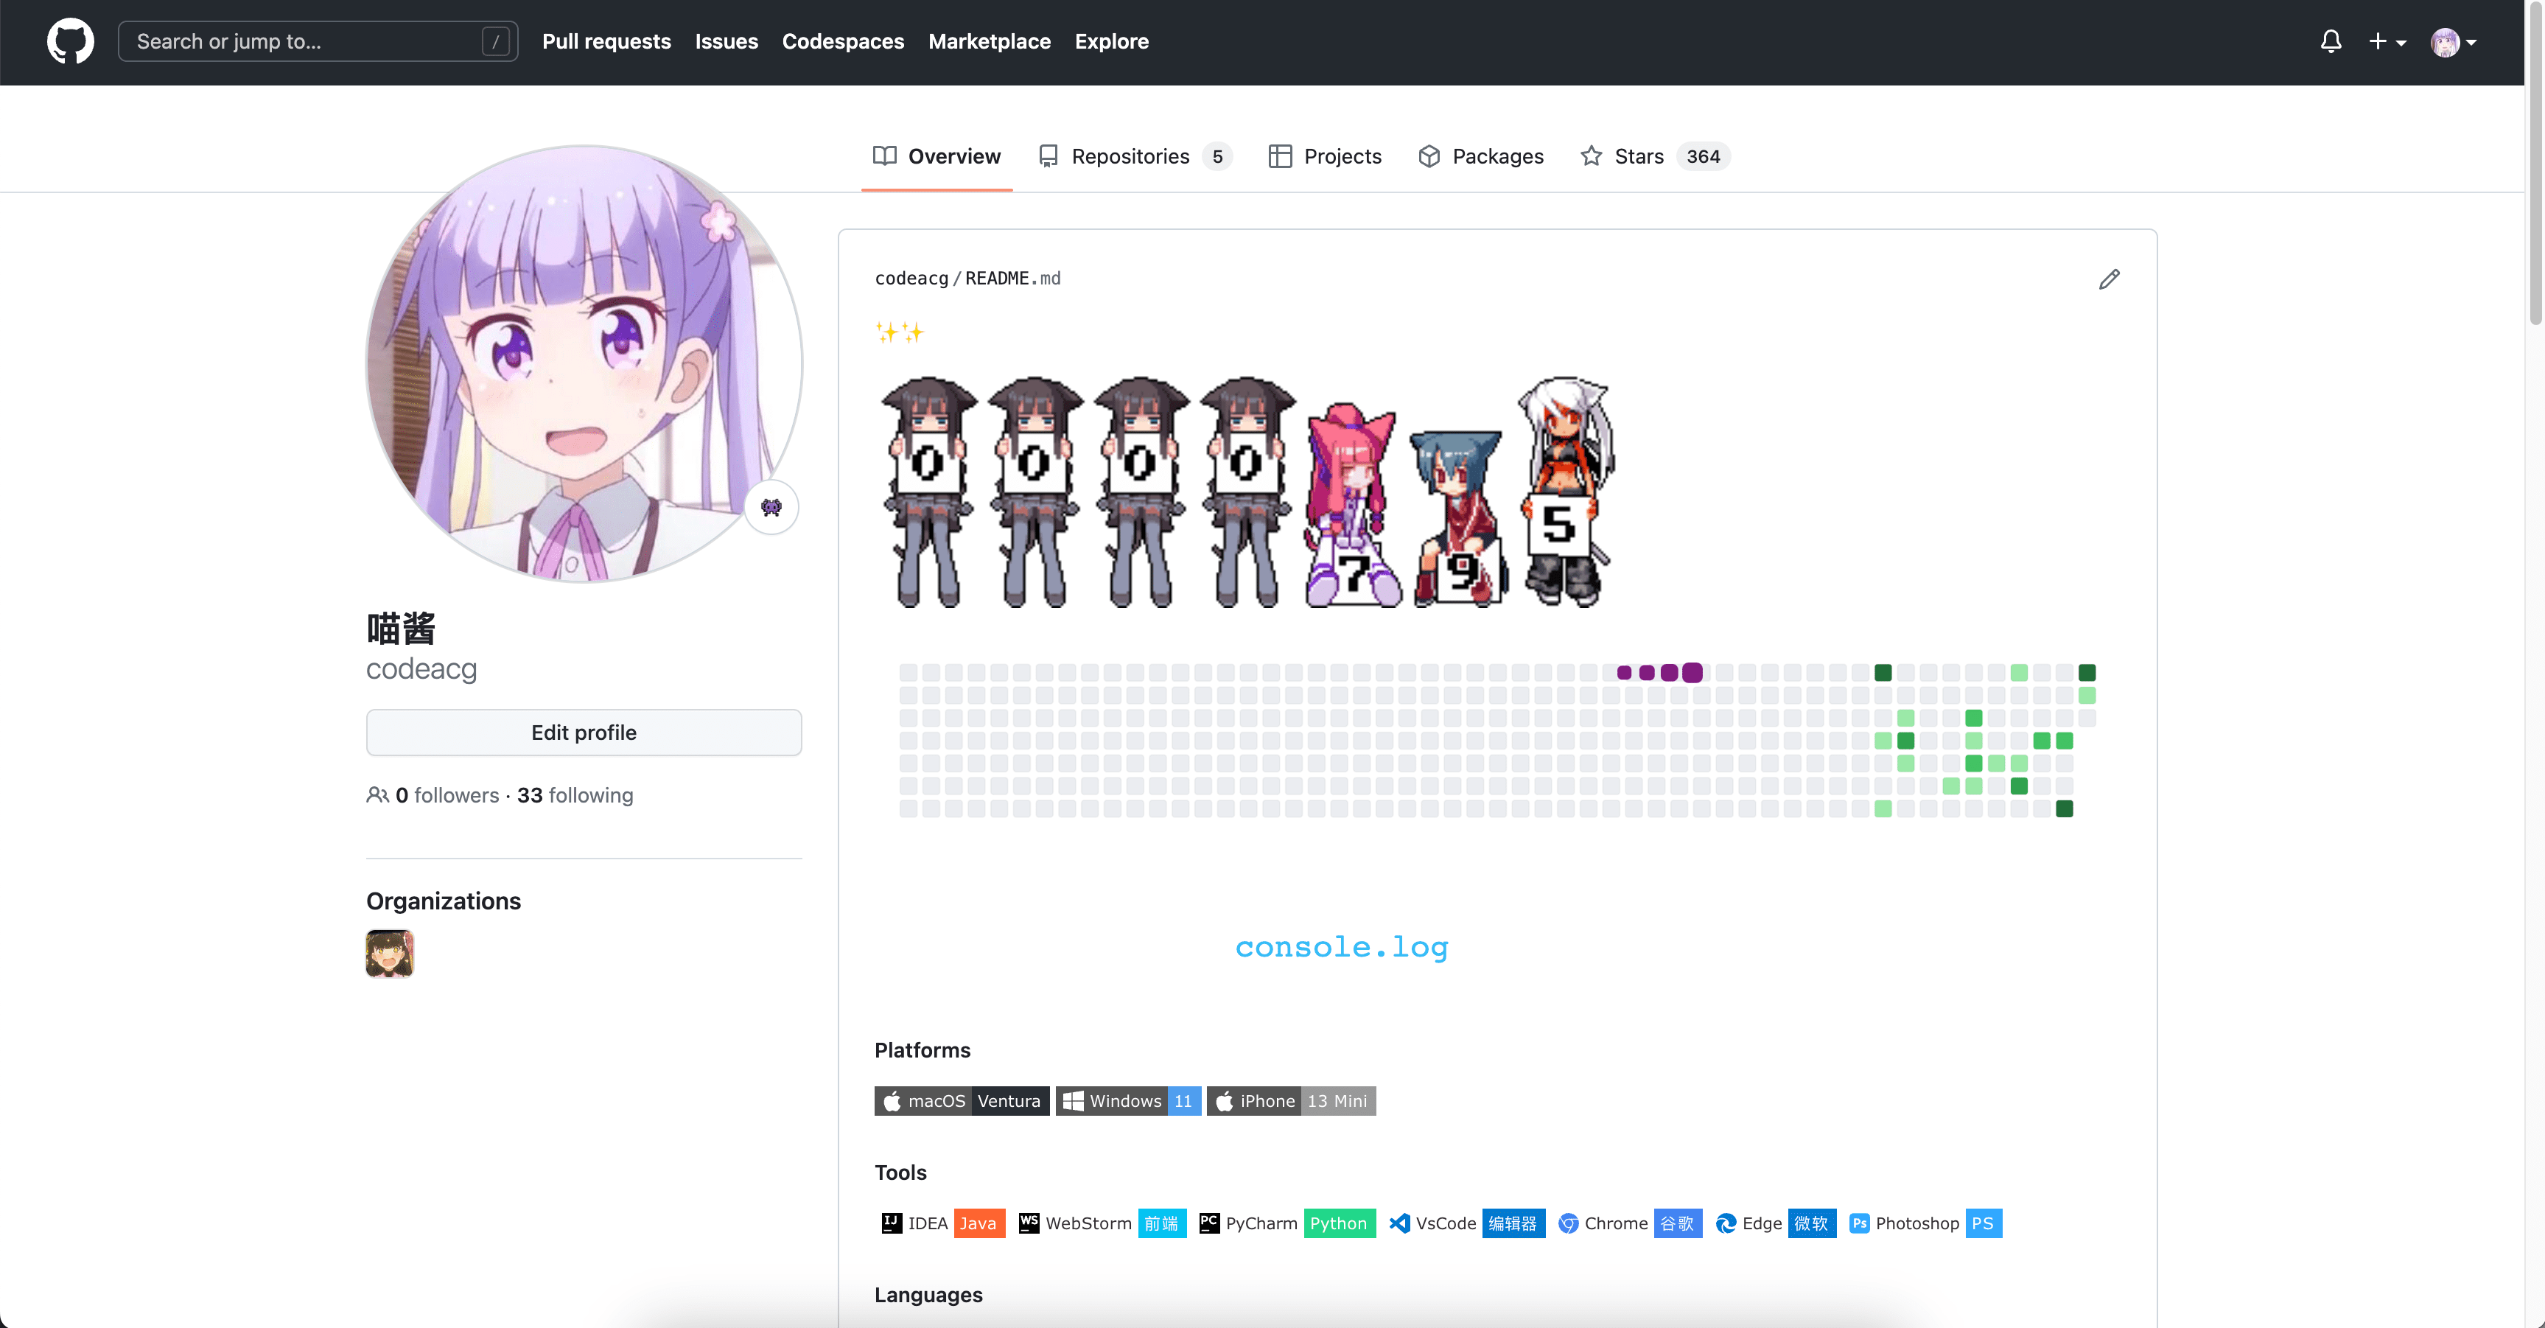Image resolution: width=2545 pixels, height=1328 pixels.
Task: Open the plus create-new dropdown
Action: 2386,41
